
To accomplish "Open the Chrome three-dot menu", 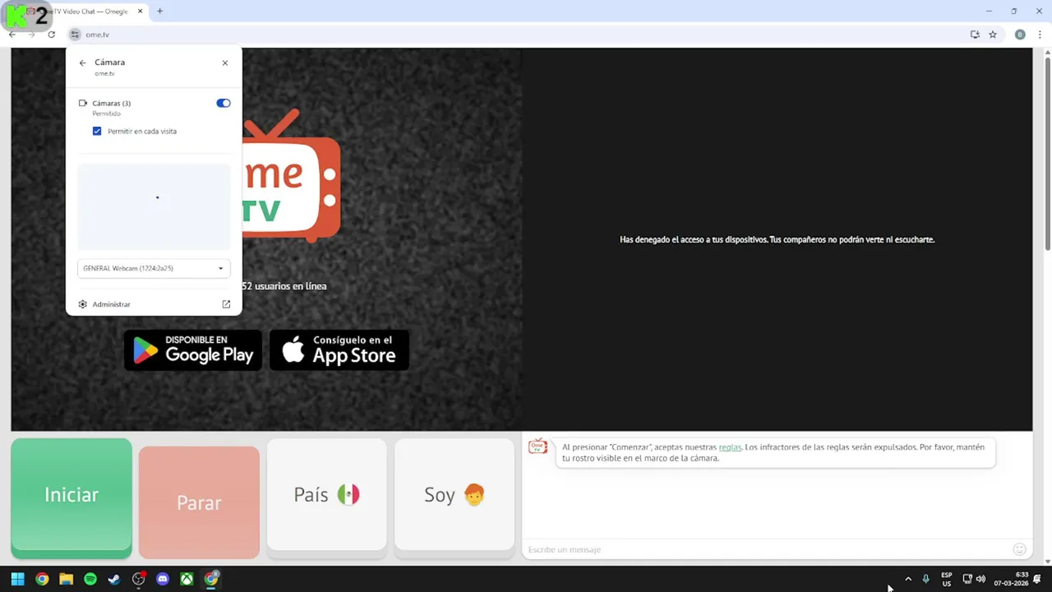I will tap(1040, 35).
